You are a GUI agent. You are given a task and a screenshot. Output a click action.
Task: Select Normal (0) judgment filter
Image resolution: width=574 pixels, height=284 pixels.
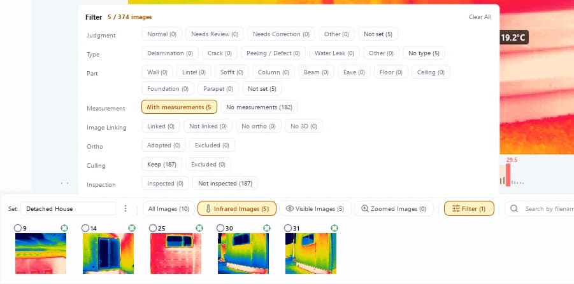tap(162, 34)
